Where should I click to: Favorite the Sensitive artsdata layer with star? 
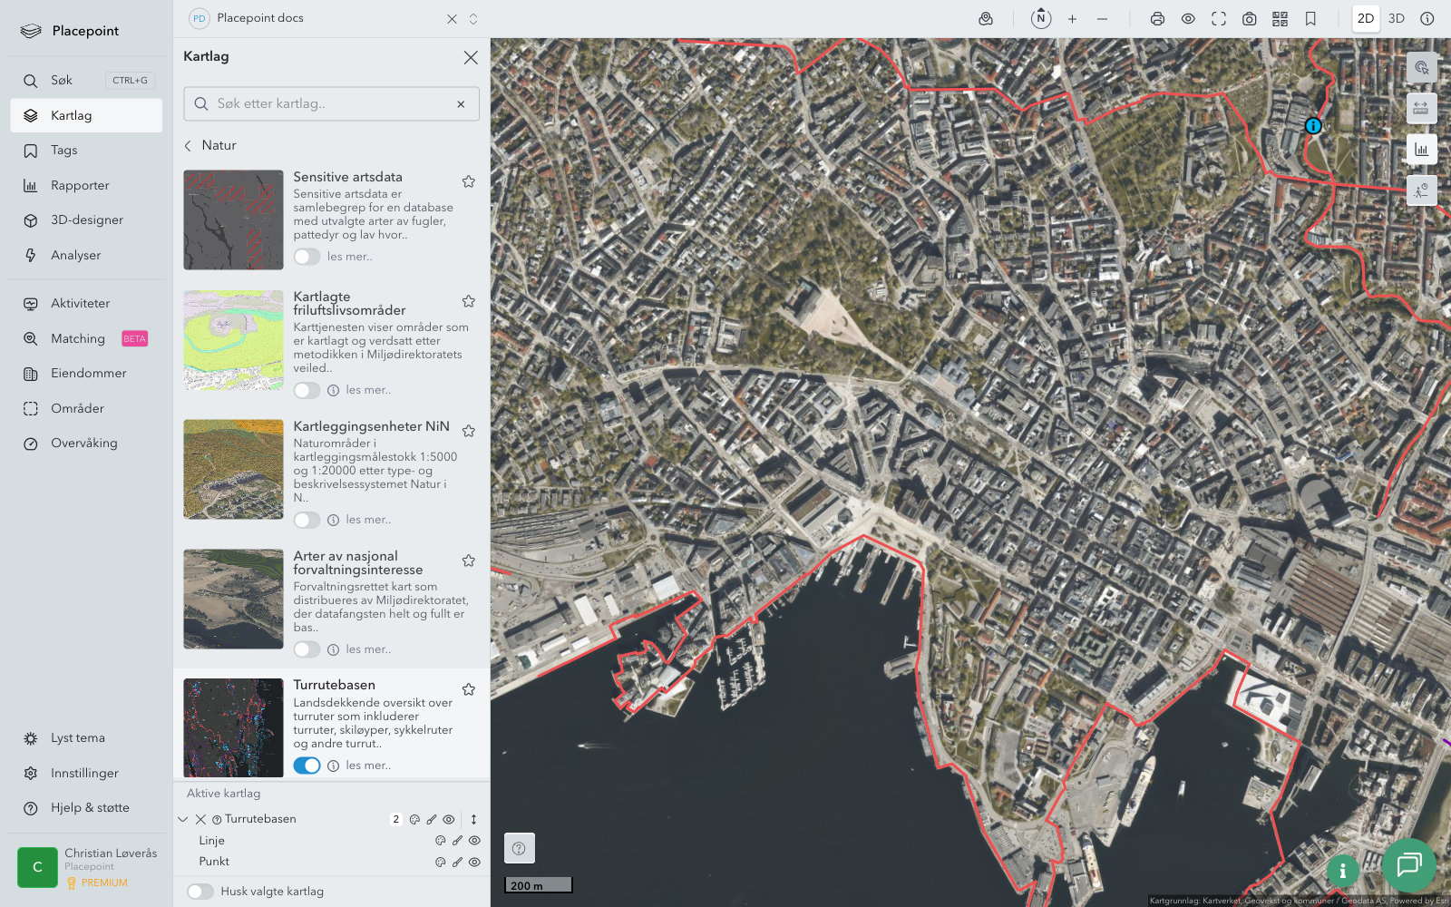(469, 181)
